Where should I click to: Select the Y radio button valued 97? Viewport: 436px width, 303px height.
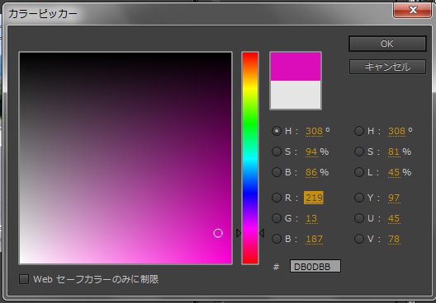click(359, 198)
